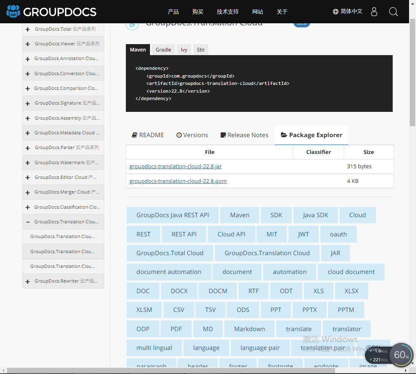The width and height of the screenshot is (416, 374).
Task: Expand GroupDocs.Assembly plus icon
Action: tap(28, 118)
